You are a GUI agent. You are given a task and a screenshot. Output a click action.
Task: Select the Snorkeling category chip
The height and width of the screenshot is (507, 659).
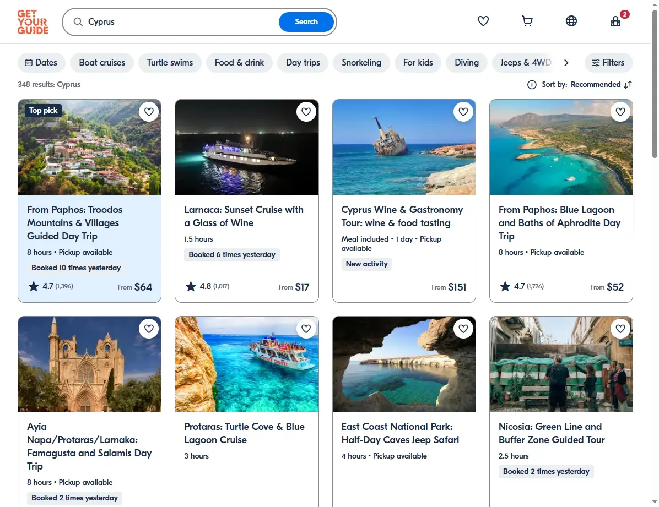(361, 63)
